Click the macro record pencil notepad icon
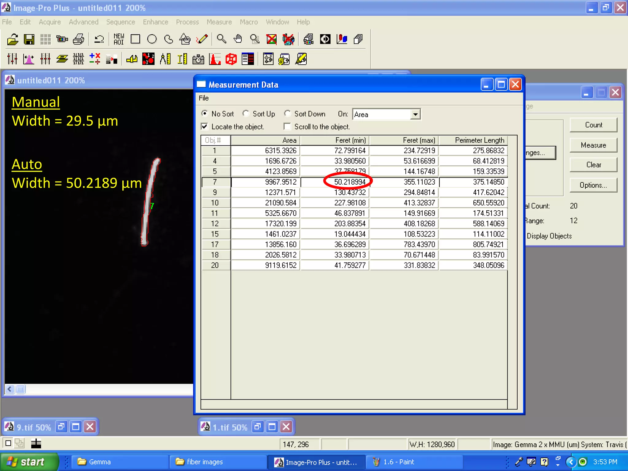Image resolution: width=628 pixels, height=471 pixels. point(301,59)
